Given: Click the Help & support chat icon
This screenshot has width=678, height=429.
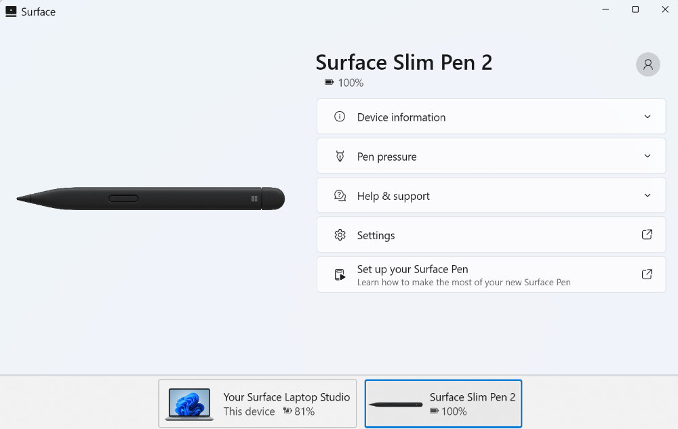Looking at the screenshot, I should click(340, 196).
